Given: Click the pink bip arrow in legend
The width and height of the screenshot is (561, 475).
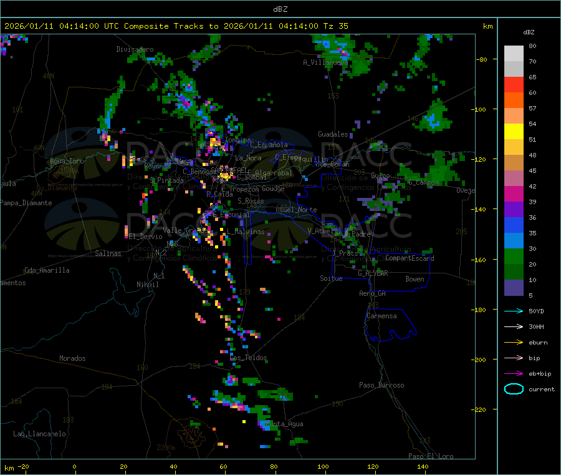Looking at the screenshot, I should click(514, 358).
